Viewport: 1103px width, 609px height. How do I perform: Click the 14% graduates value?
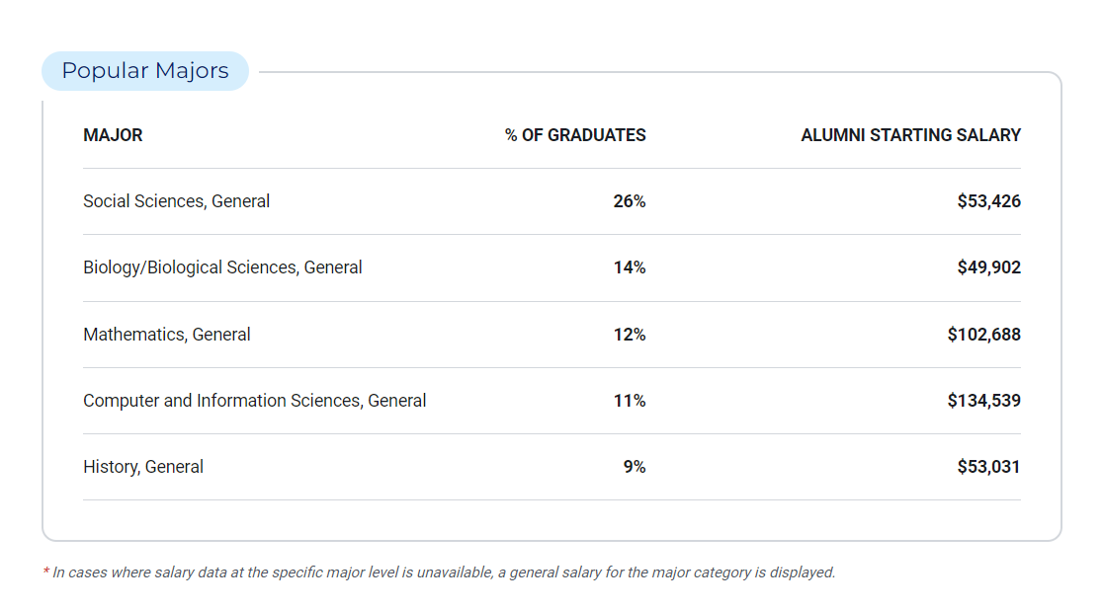629,267
